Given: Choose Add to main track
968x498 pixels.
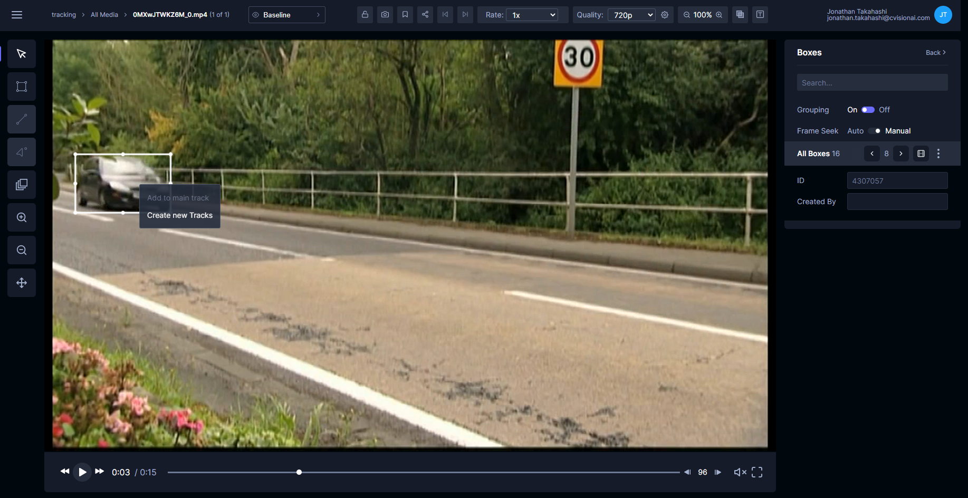Looking at the screenshot, I should [x=178, y=198].
